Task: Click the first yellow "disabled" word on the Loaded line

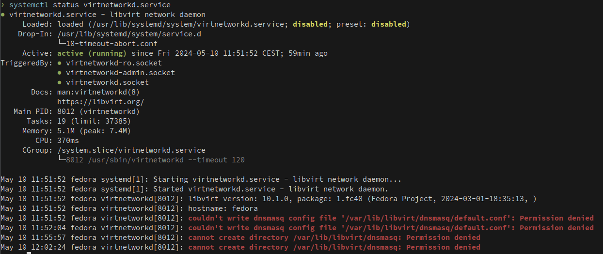Action: click(x=310, y=24)
